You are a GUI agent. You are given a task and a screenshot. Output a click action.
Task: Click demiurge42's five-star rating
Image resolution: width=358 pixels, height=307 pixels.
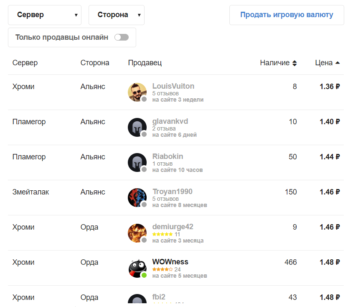(162, 234)
